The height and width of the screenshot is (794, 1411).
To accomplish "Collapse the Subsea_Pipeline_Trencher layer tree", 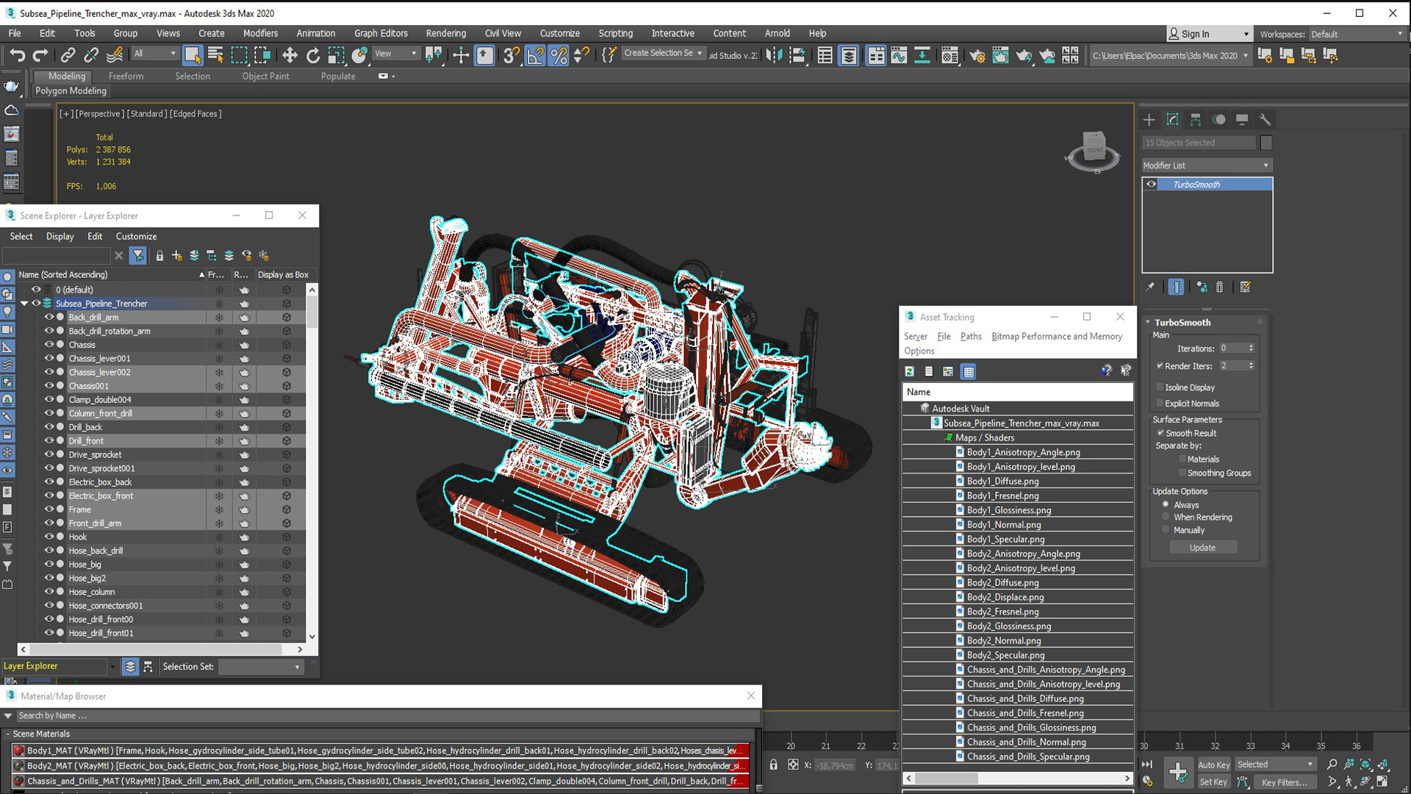I will (24, 303).
